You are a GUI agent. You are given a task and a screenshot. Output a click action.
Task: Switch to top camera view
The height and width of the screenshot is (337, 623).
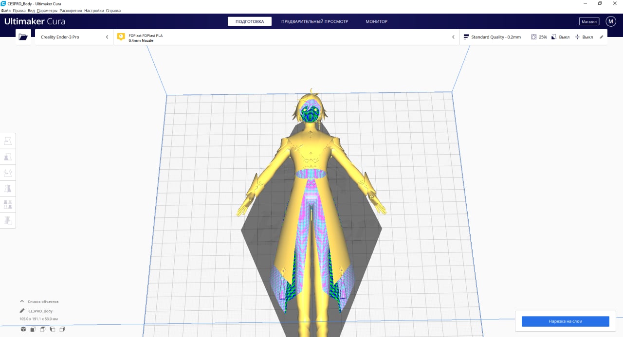(x=42, y=329)
